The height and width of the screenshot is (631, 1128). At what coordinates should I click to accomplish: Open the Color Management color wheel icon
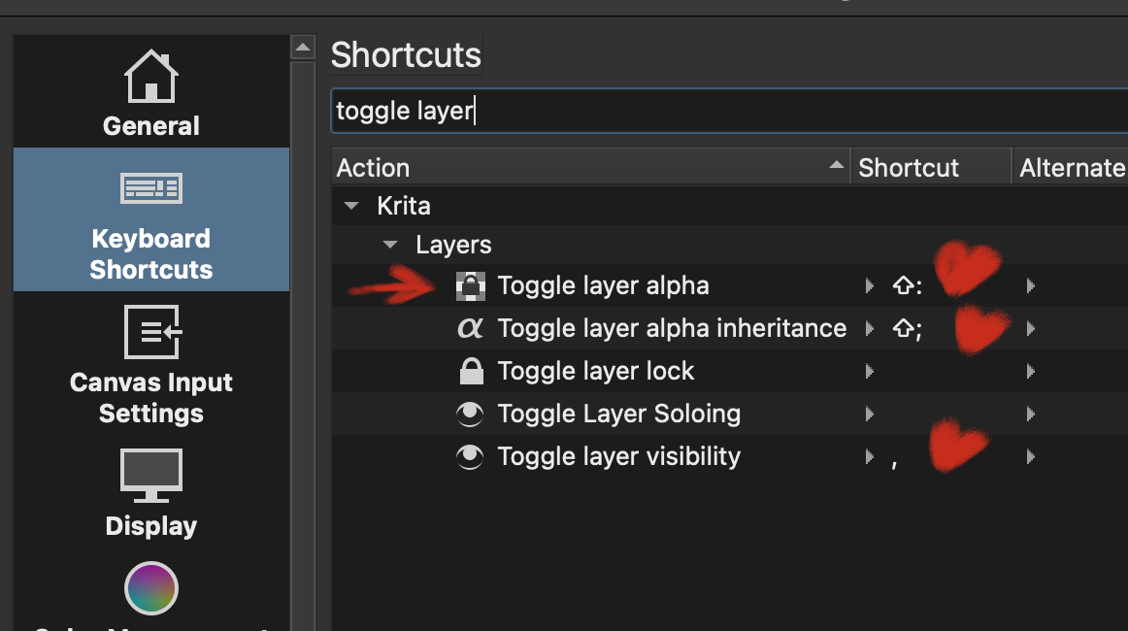(150, 588)
